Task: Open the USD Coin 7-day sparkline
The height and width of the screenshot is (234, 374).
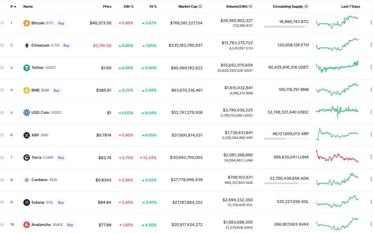Action: tap(337, 111)
